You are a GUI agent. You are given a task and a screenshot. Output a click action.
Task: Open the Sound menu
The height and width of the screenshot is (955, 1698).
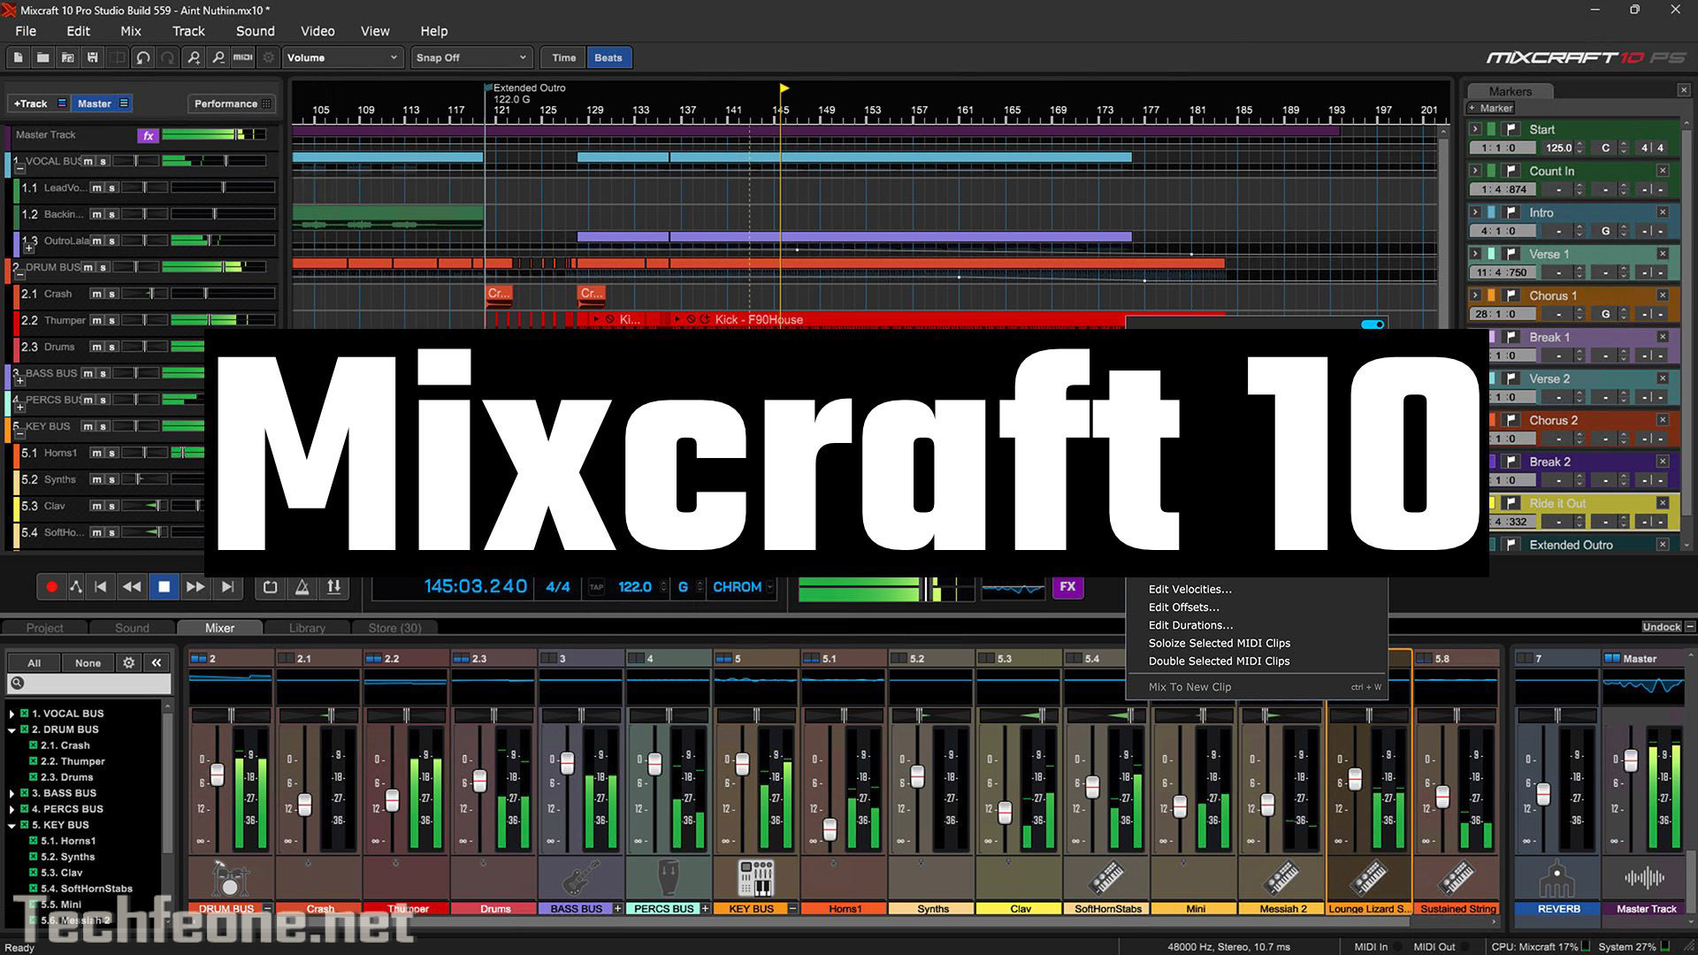pyautogui.click(x=255, y=31)
